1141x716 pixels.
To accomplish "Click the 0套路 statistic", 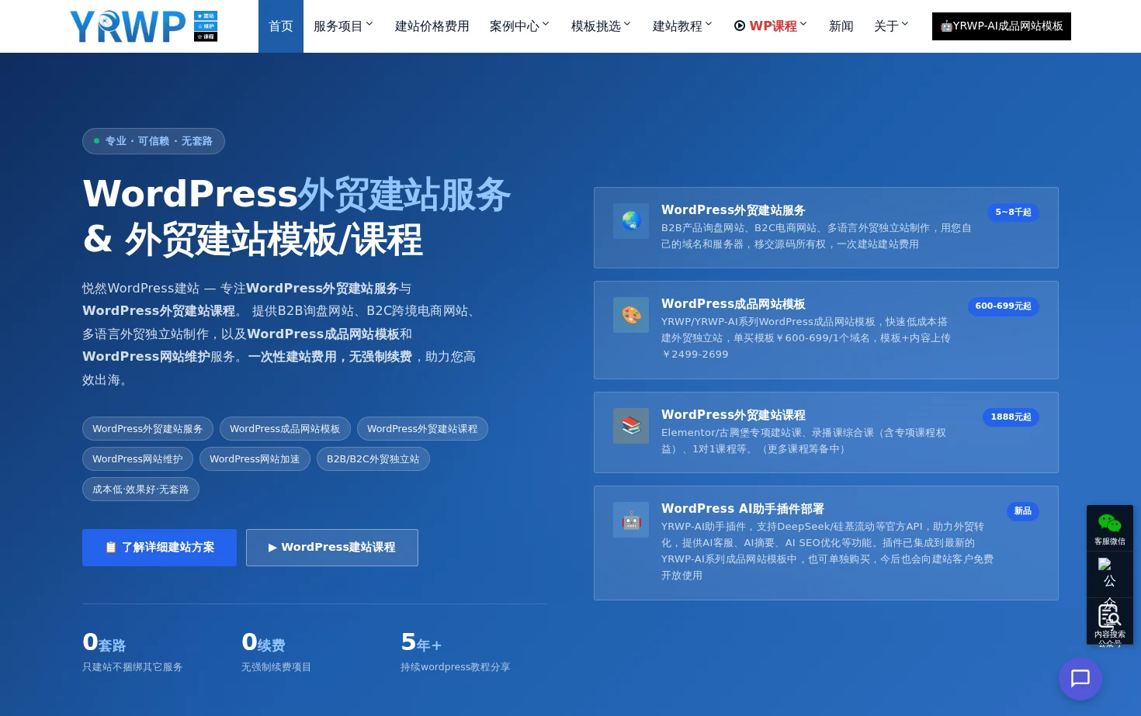I will click(x=104, y=643).
